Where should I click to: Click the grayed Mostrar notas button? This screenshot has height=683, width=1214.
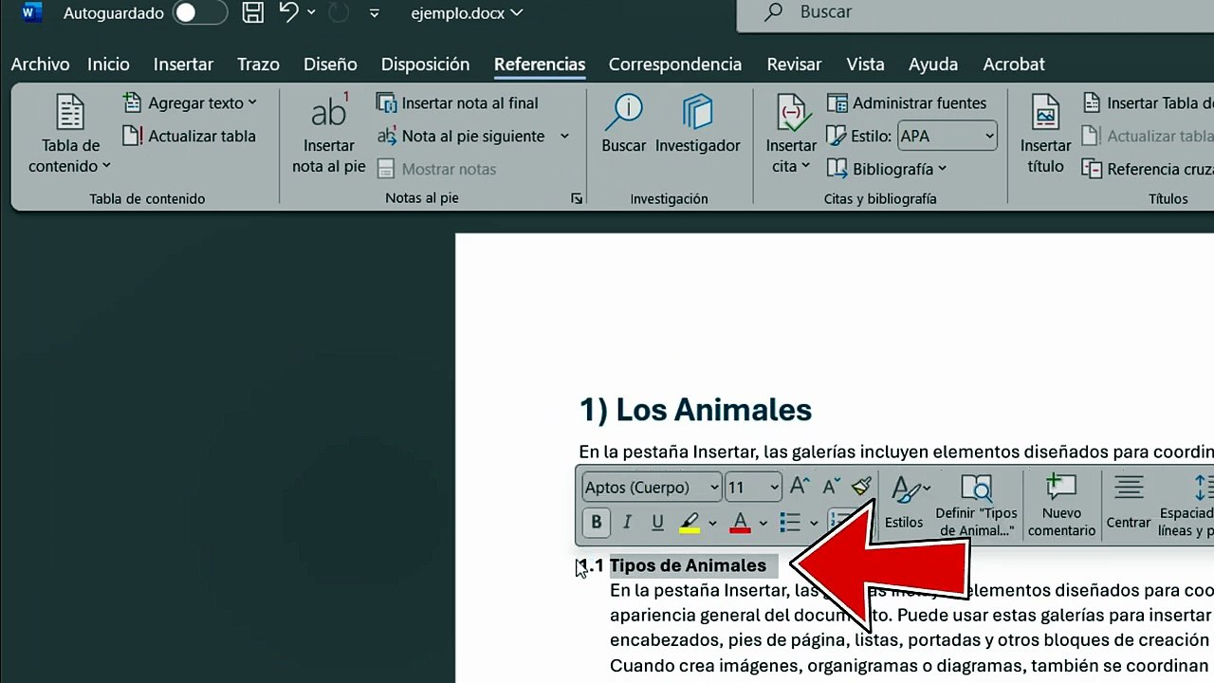(436, 169)
